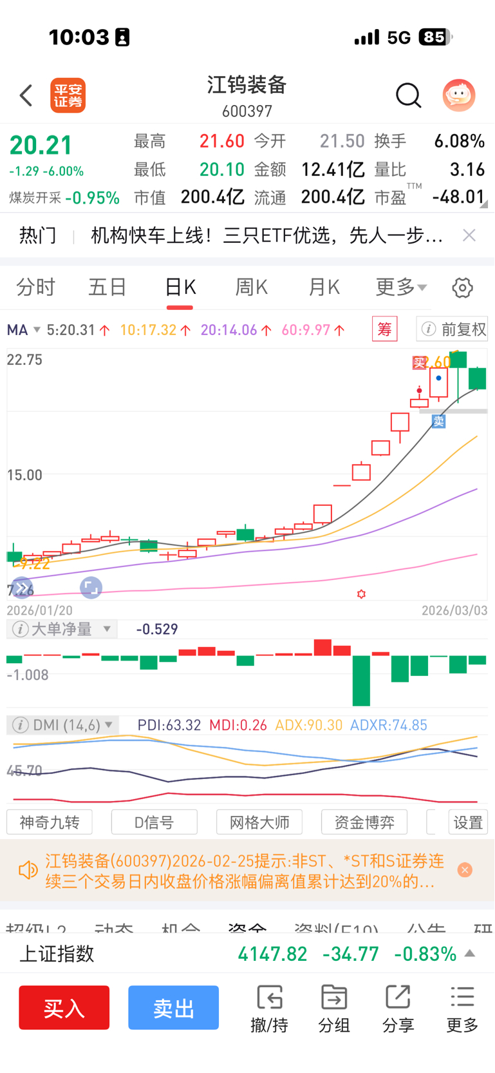This screenshot has height=1073, width=495.
Task: Tap the 金额 12.41亿 value
Action: pos(333,169)
